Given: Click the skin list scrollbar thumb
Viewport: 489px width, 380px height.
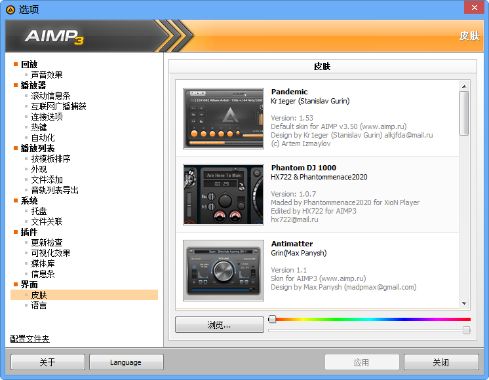Looking at the screenshot, I should tap(464, 113).
